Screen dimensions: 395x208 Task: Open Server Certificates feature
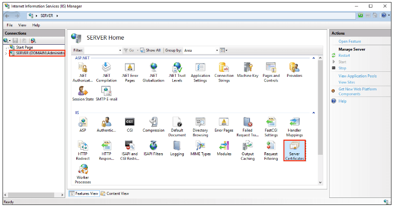295,151
